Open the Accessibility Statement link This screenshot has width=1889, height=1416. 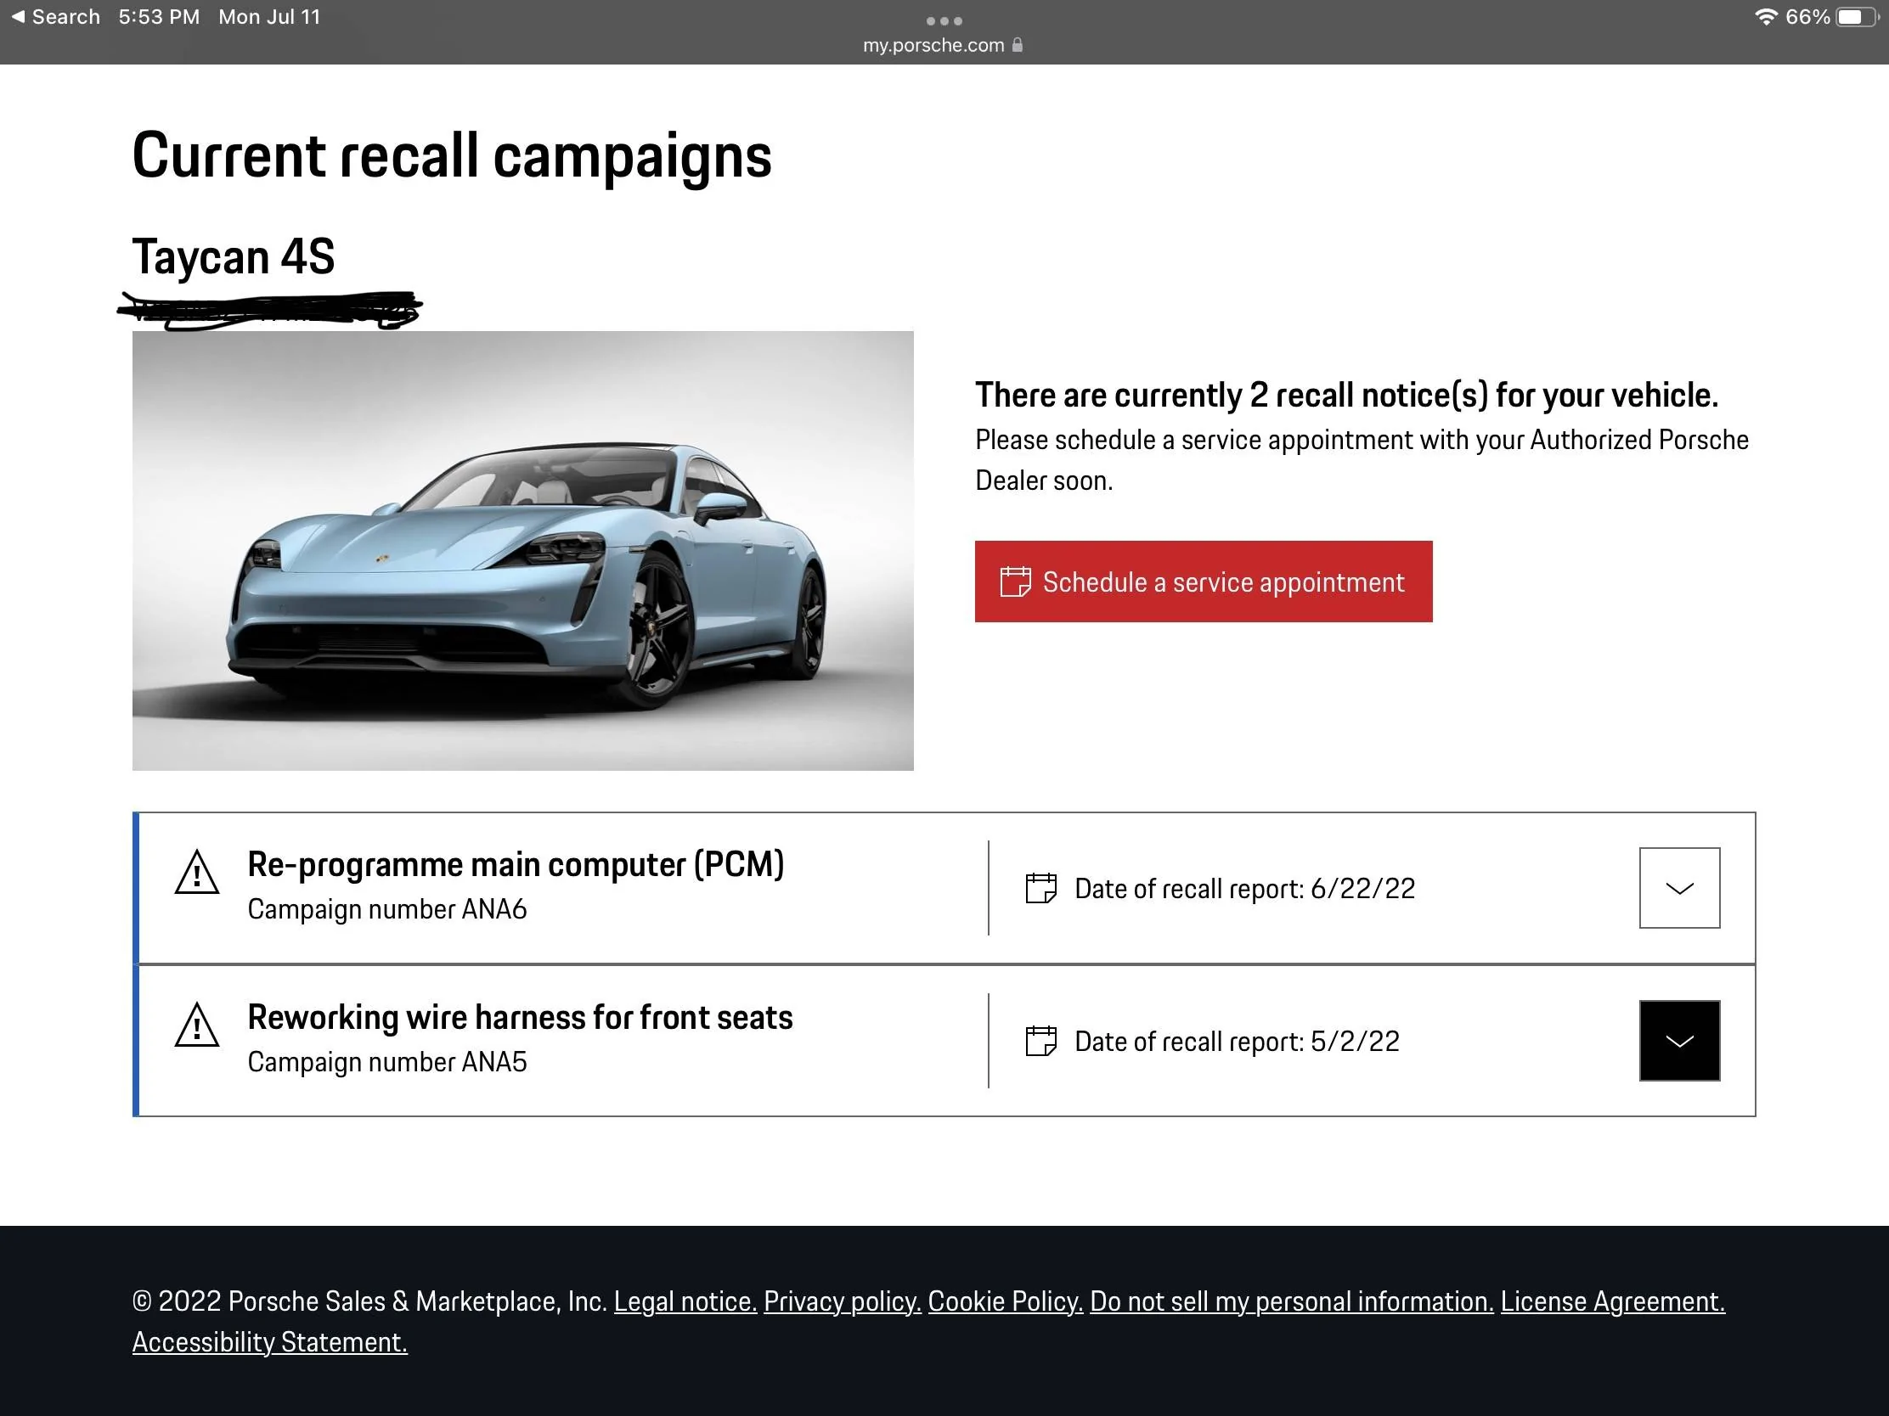[270, 1342]
